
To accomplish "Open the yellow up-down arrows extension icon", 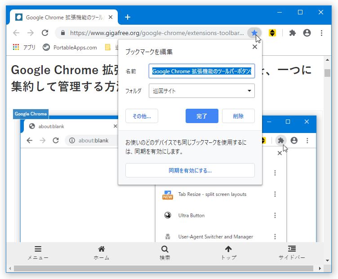I will (x=272, y=33).
